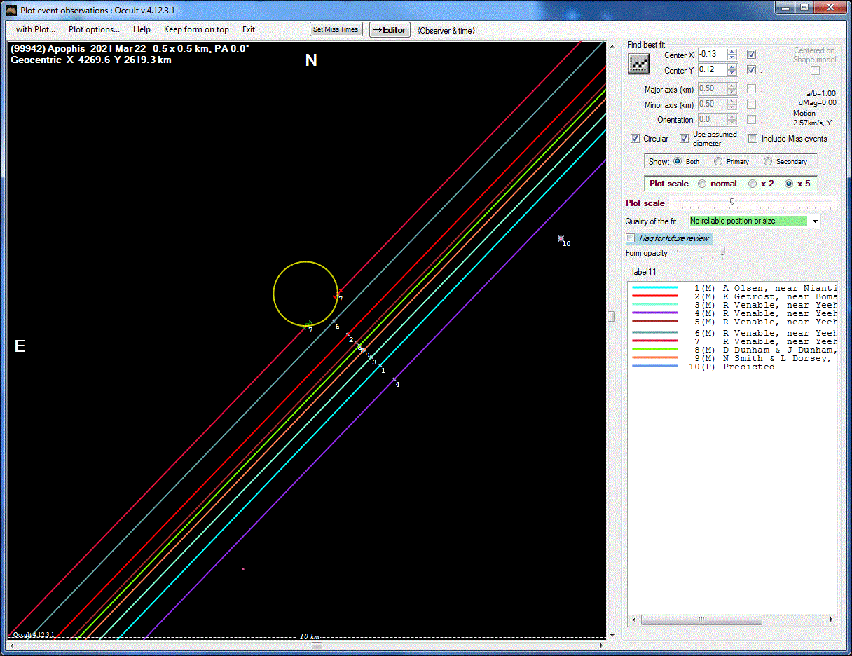Toggle 'Use assumed diameter' checkbox

point(685,139)
